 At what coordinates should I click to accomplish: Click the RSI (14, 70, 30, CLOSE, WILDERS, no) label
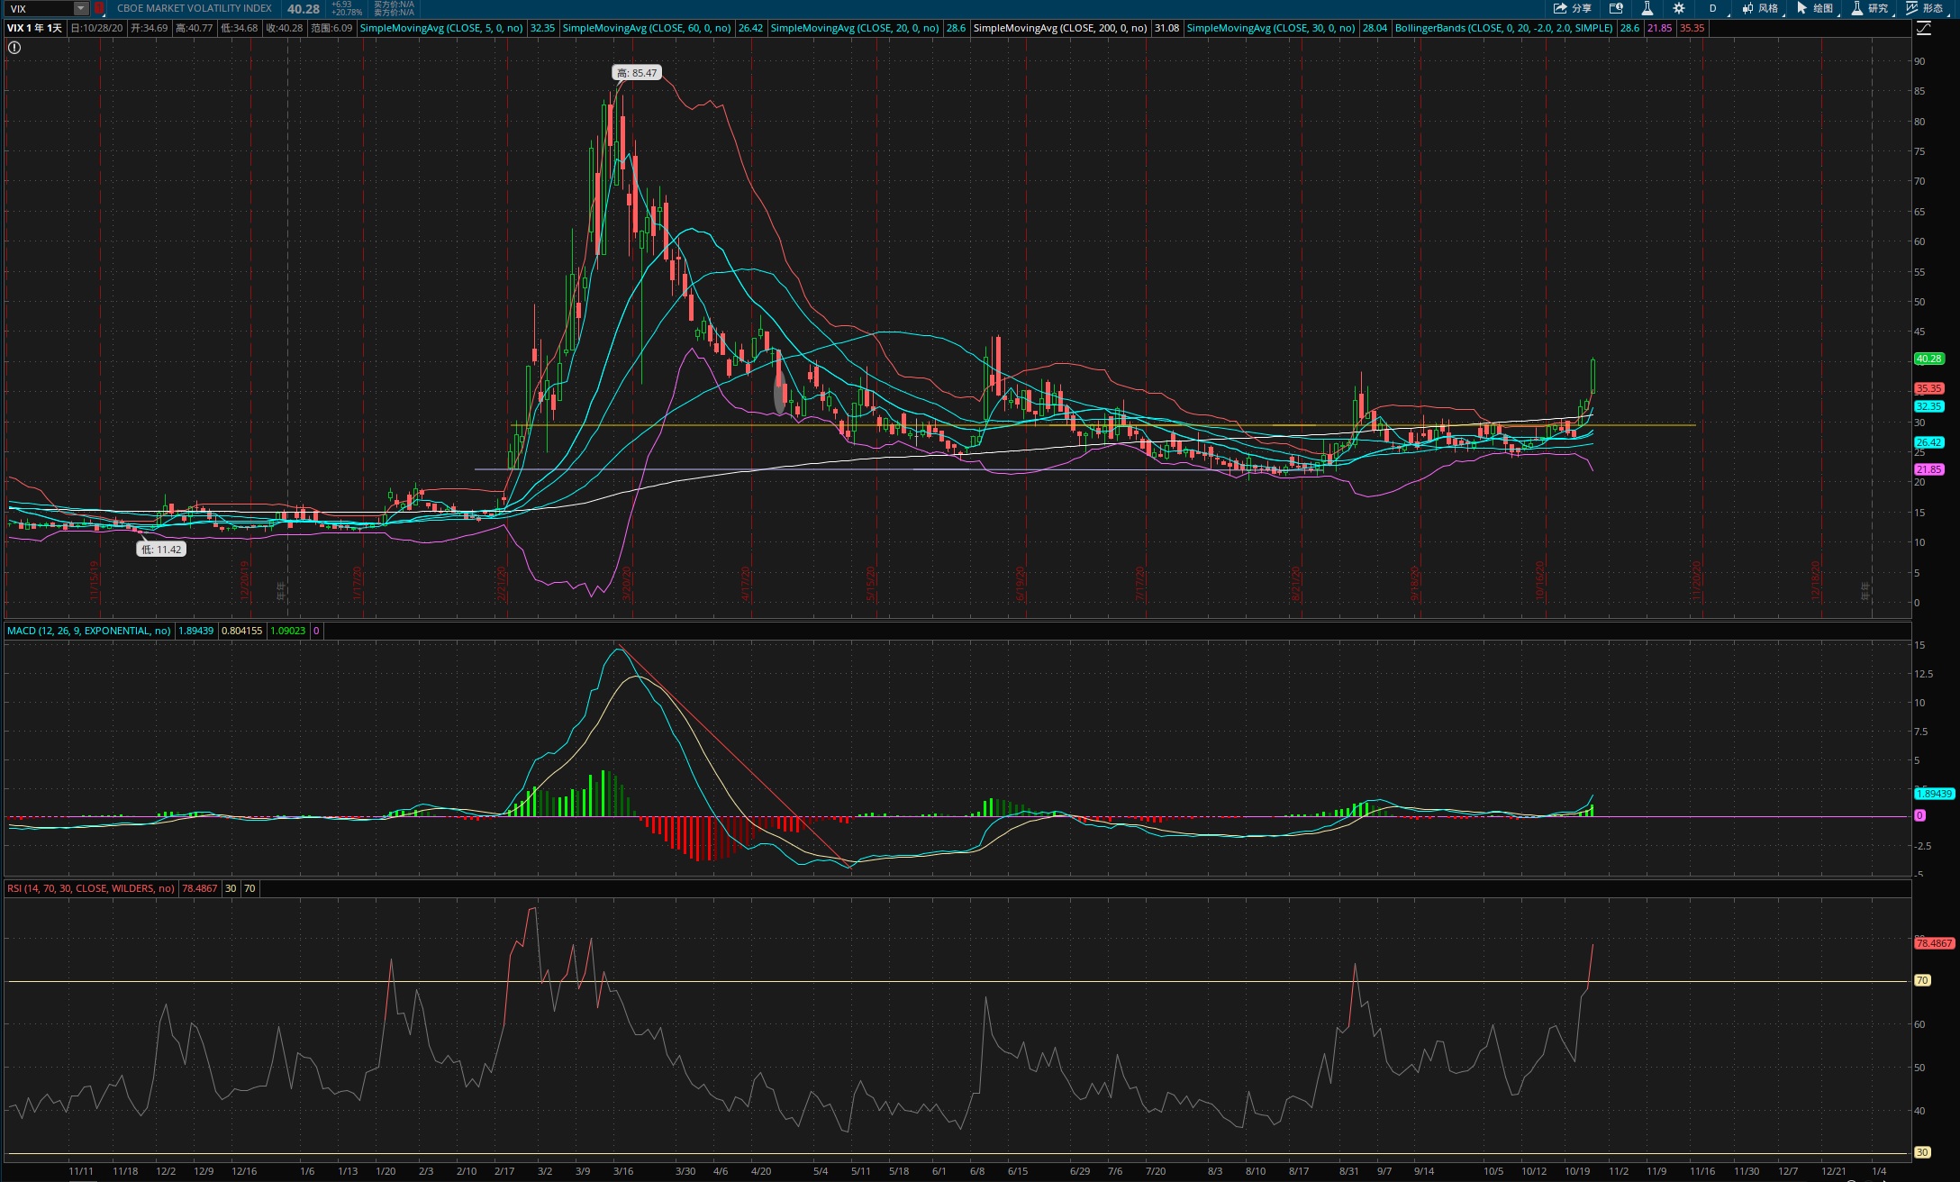(x=91, y=888)
